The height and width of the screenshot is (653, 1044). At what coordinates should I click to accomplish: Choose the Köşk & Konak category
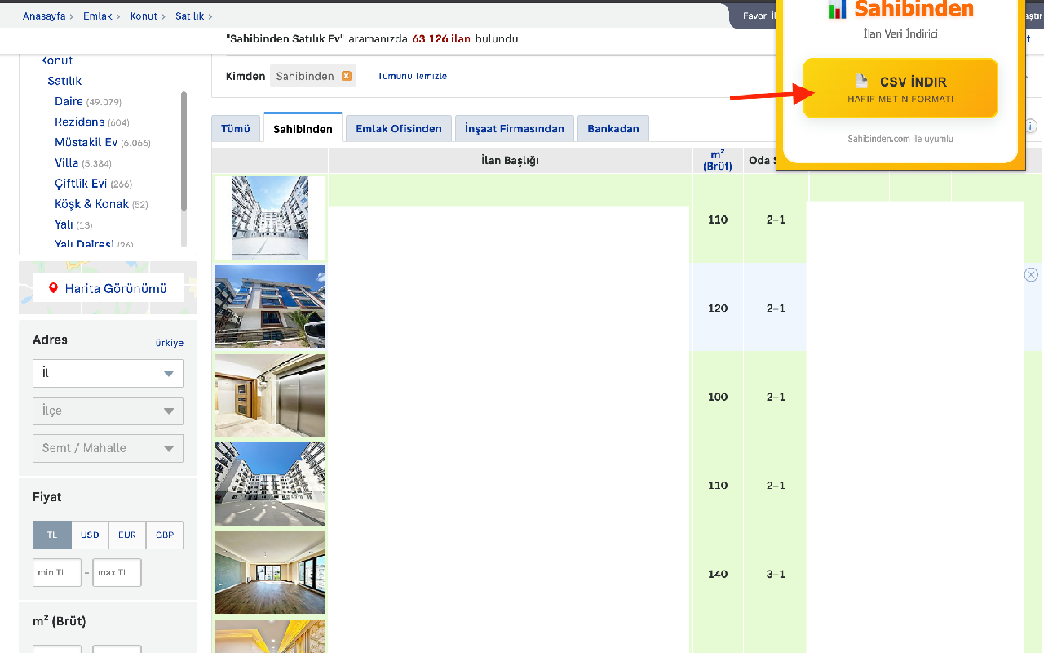click(91, 204)
